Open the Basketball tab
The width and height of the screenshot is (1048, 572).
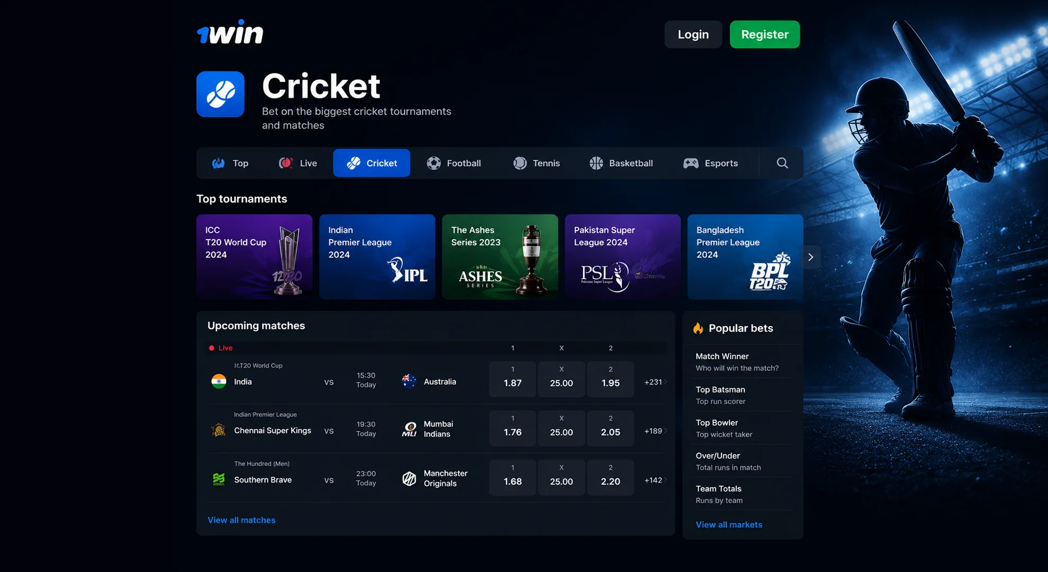click(621, 163)
